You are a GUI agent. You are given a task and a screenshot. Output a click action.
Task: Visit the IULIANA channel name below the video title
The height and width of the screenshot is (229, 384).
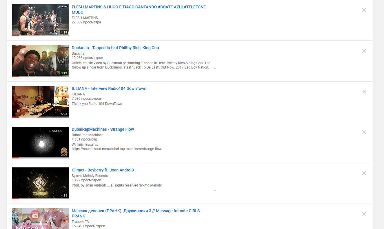click(78, 94)
